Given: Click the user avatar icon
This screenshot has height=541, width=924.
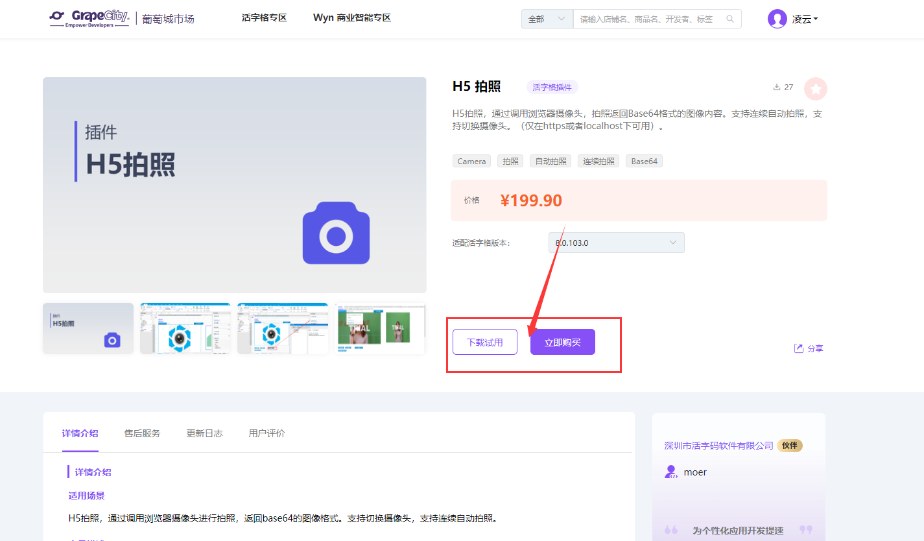Looking at the screenshot, I should [x=777, y=19].
